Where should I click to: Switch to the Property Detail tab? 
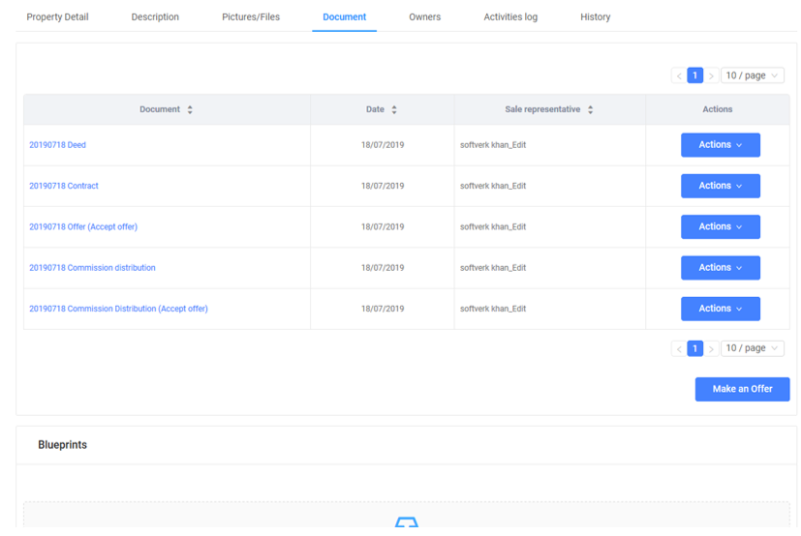point(57,17)
